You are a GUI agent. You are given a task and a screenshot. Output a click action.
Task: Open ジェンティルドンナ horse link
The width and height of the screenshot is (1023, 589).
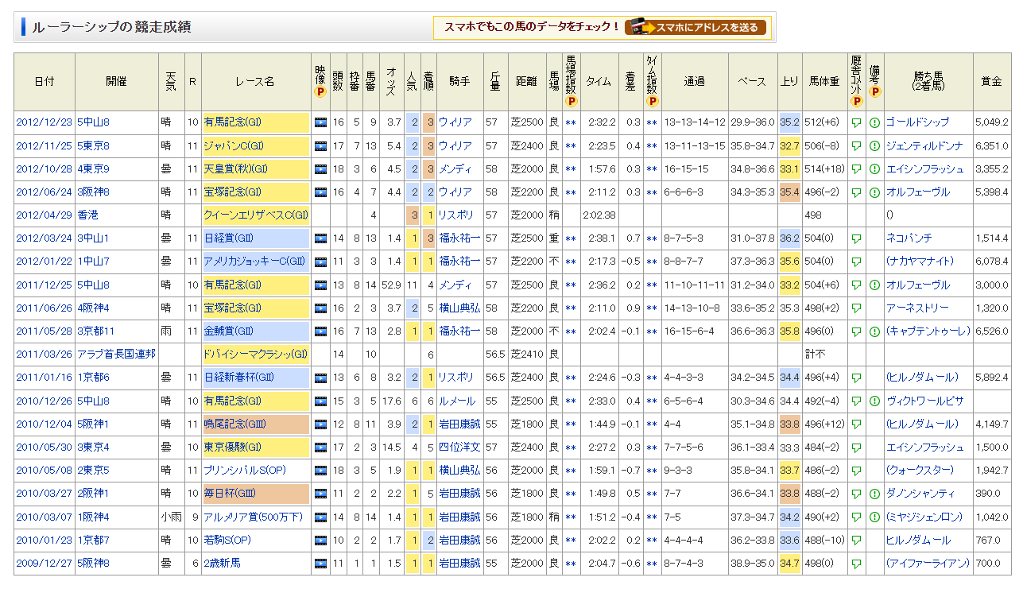click(924, 146)
